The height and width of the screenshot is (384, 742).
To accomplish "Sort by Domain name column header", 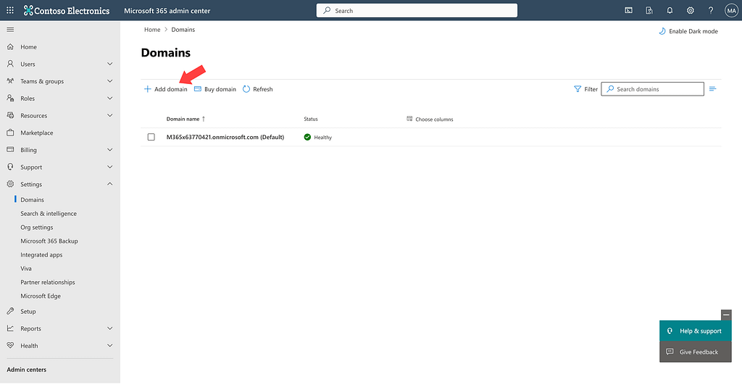I will [183, 119].
